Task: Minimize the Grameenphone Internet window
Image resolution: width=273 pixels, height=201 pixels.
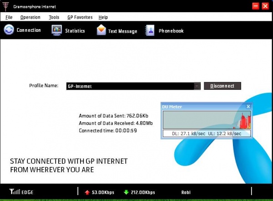Action: [x=256, y=6]
